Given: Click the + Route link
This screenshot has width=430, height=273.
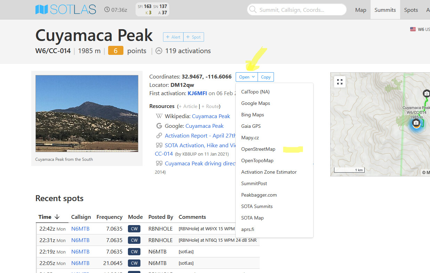Looking at the screenshot, I should click(210, 106).
